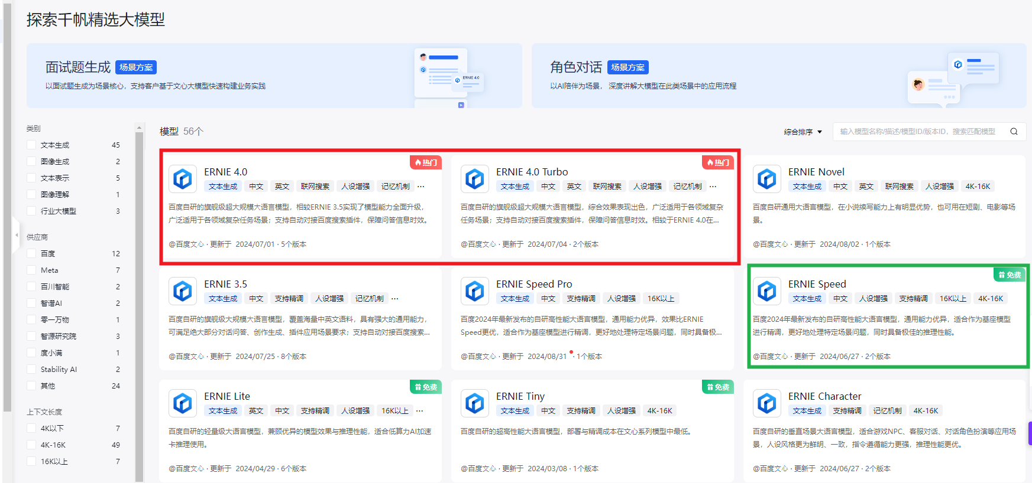Expand more tags on ERNIE 4.0 Turbo card
Image resolution: width=1032 pixels, height=483 pixels.
click(713, 187)
